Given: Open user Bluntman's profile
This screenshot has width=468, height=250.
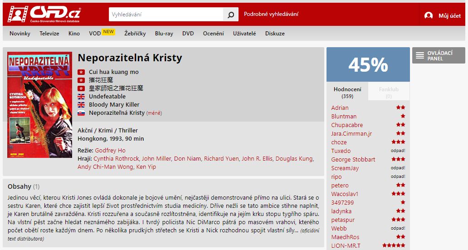Looking at the screenshot, I should [x=344, y=117].
